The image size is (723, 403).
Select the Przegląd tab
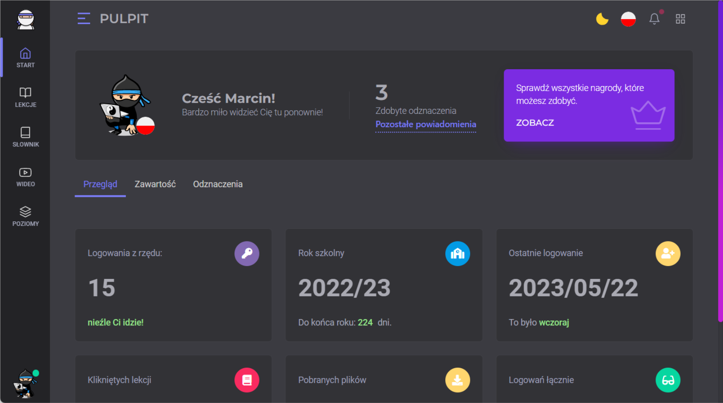pyautogui.click(x=100, y=184)
